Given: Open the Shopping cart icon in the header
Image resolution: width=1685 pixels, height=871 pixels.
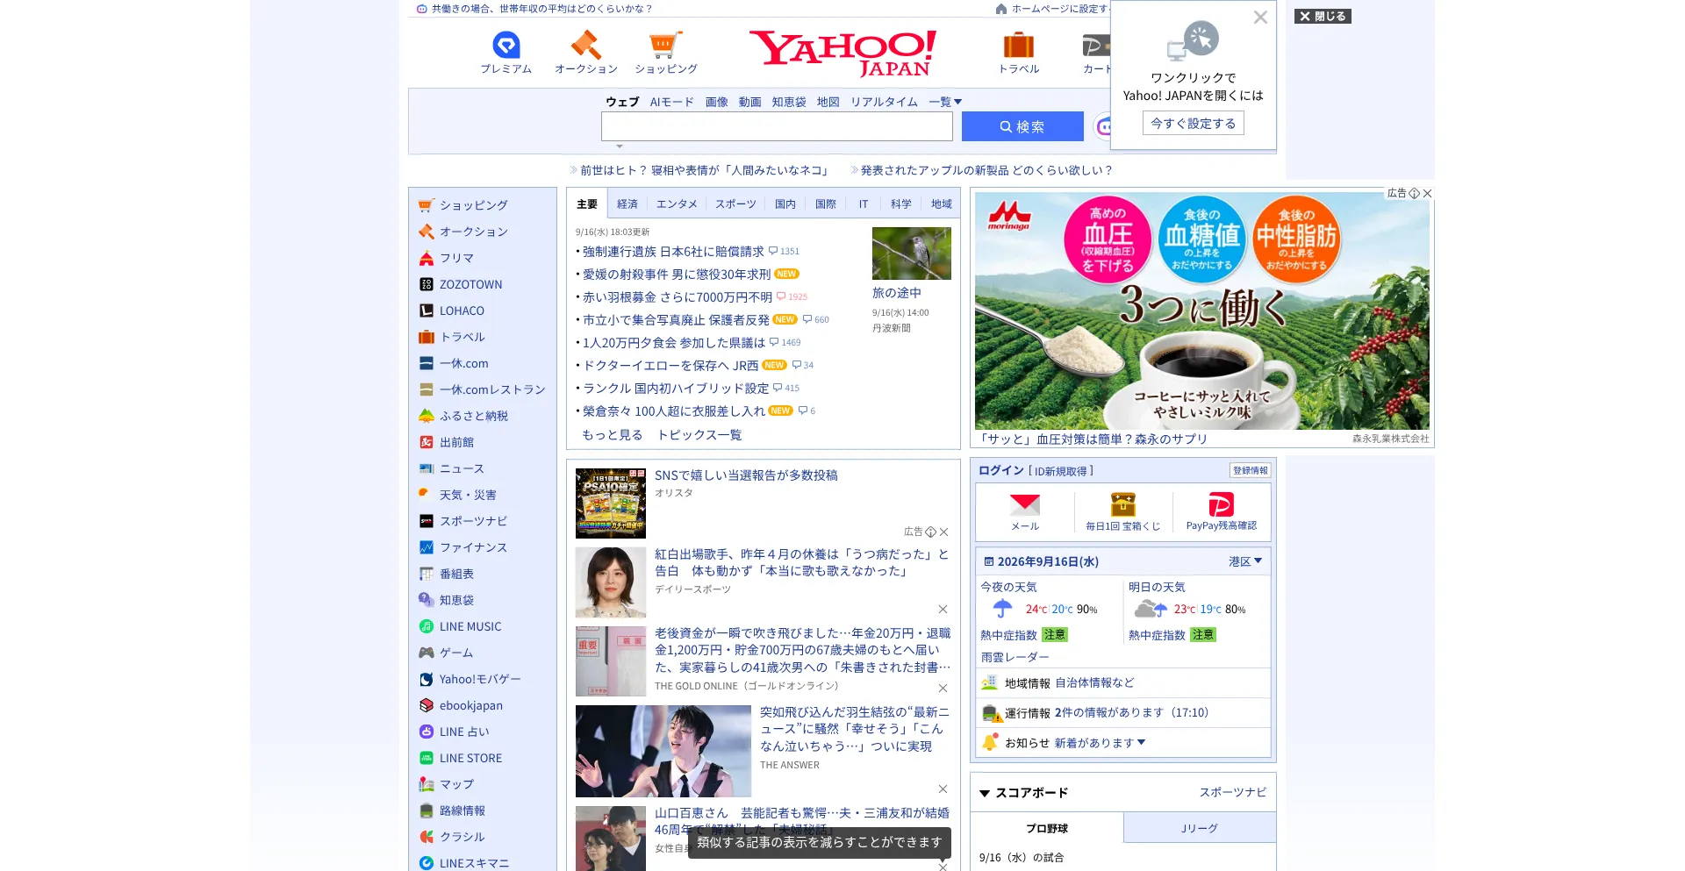Looking at the screenshot, I should [x=665, y=45].
